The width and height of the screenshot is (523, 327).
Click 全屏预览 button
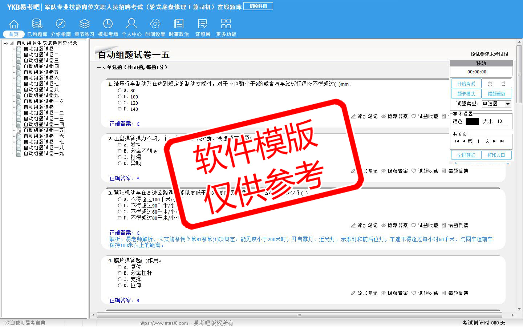click(x=466, y=155)
